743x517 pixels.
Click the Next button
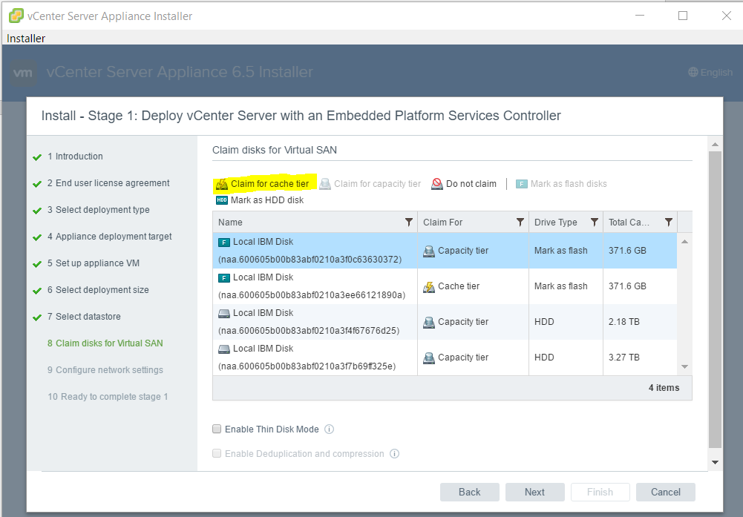pyautogui.click(x=535, y=492)
